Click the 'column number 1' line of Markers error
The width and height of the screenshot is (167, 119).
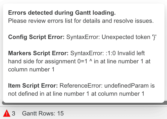click(x=31, y=69)
